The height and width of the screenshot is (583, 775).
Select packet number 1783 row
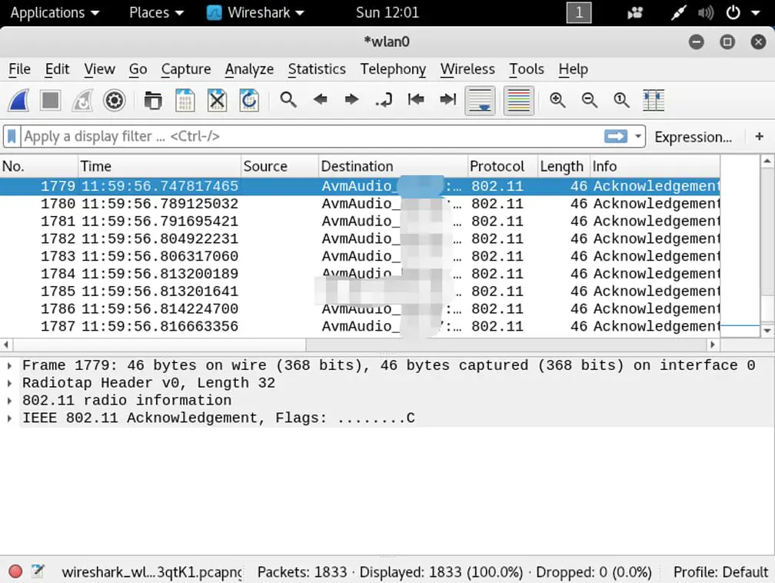tap(360, 256)
